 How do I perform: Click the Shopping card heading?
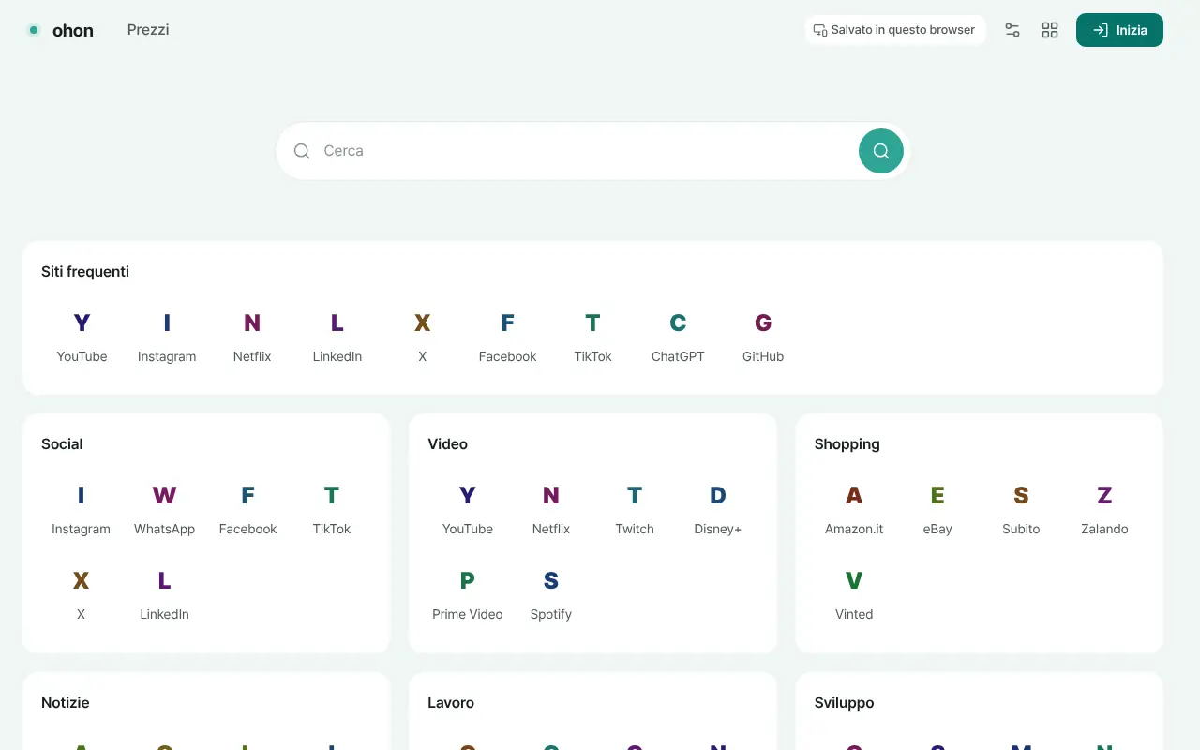[x=847, y=444]
